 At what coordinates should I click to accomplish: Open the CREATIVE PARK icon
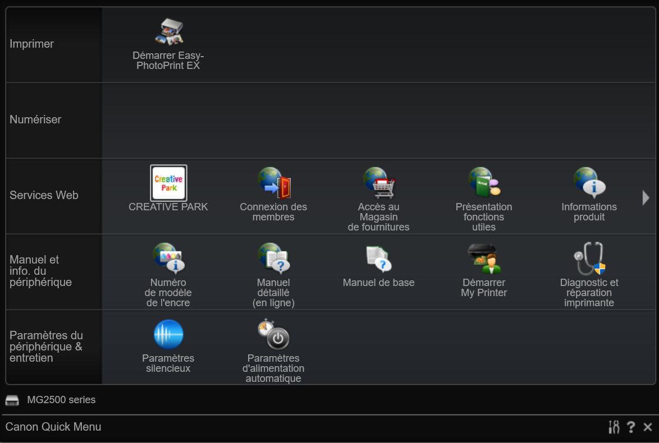point(168,183)
